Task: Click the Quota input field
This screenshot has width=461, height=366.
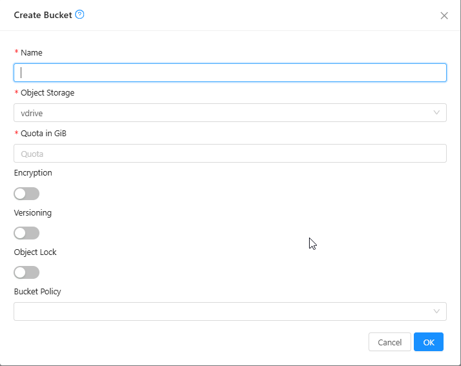Action: pos(230,154)
